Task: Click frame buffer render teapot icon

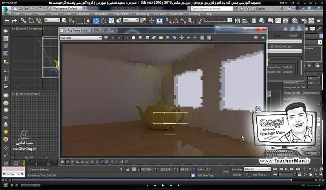Action: [263, 37]
